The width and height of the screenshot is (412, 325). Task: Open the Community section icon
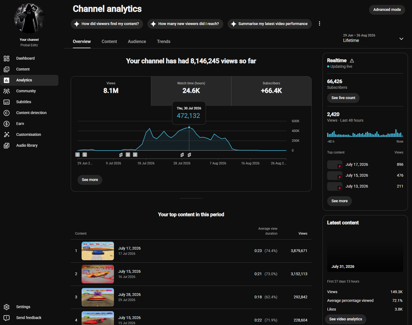7,91
